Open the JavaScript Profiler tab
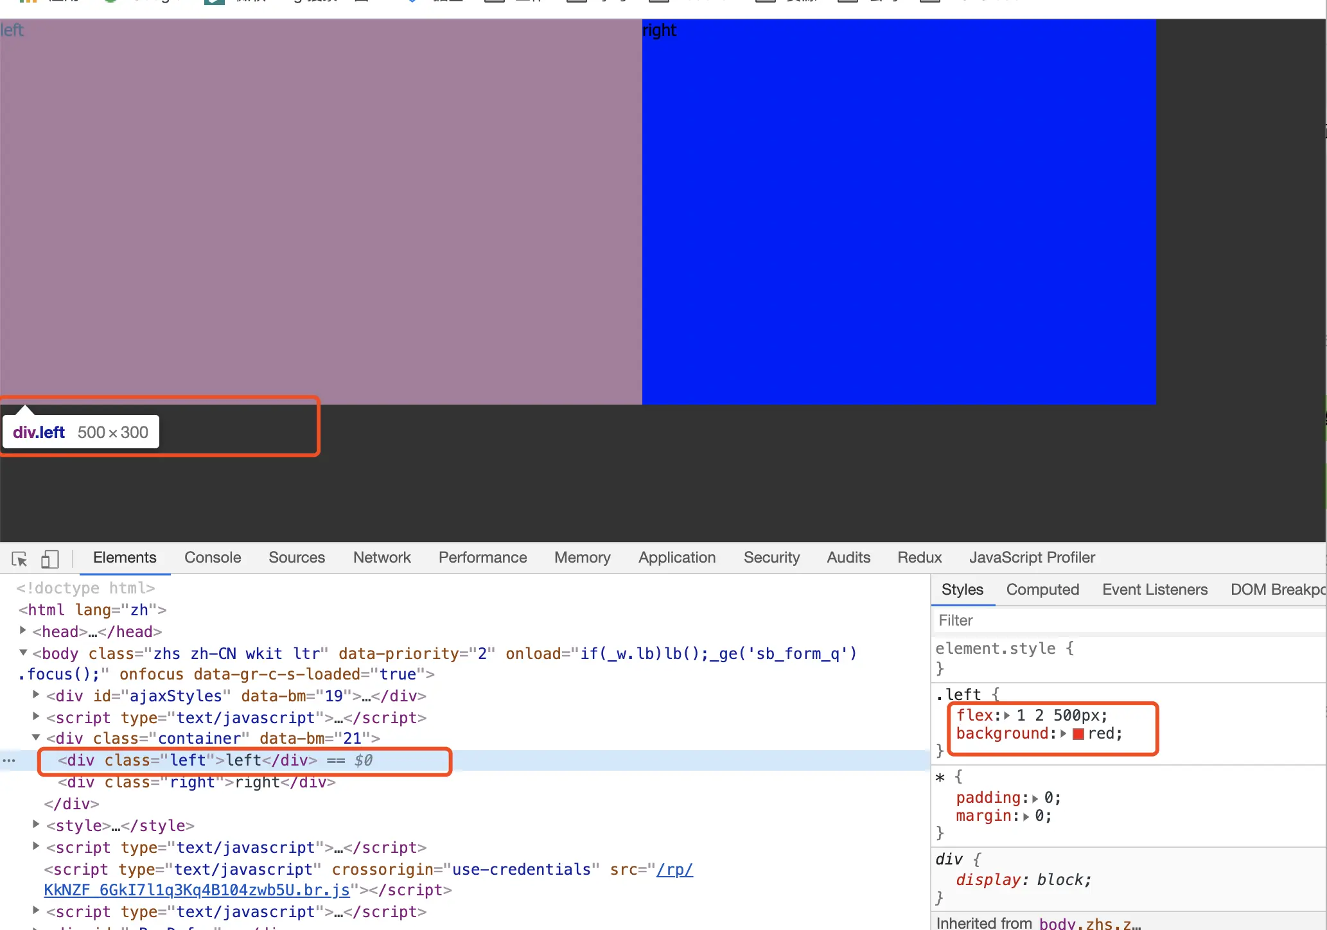 1032,557
